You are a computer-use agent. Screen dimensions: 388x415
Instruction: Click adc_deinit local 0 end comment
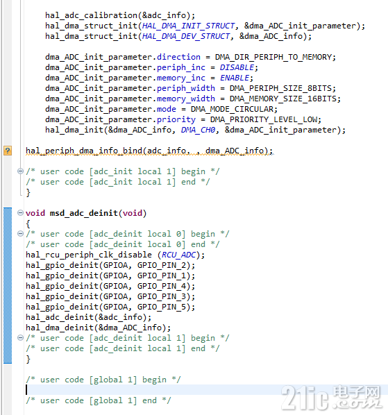pyautogui.click(x=123, y=244)
